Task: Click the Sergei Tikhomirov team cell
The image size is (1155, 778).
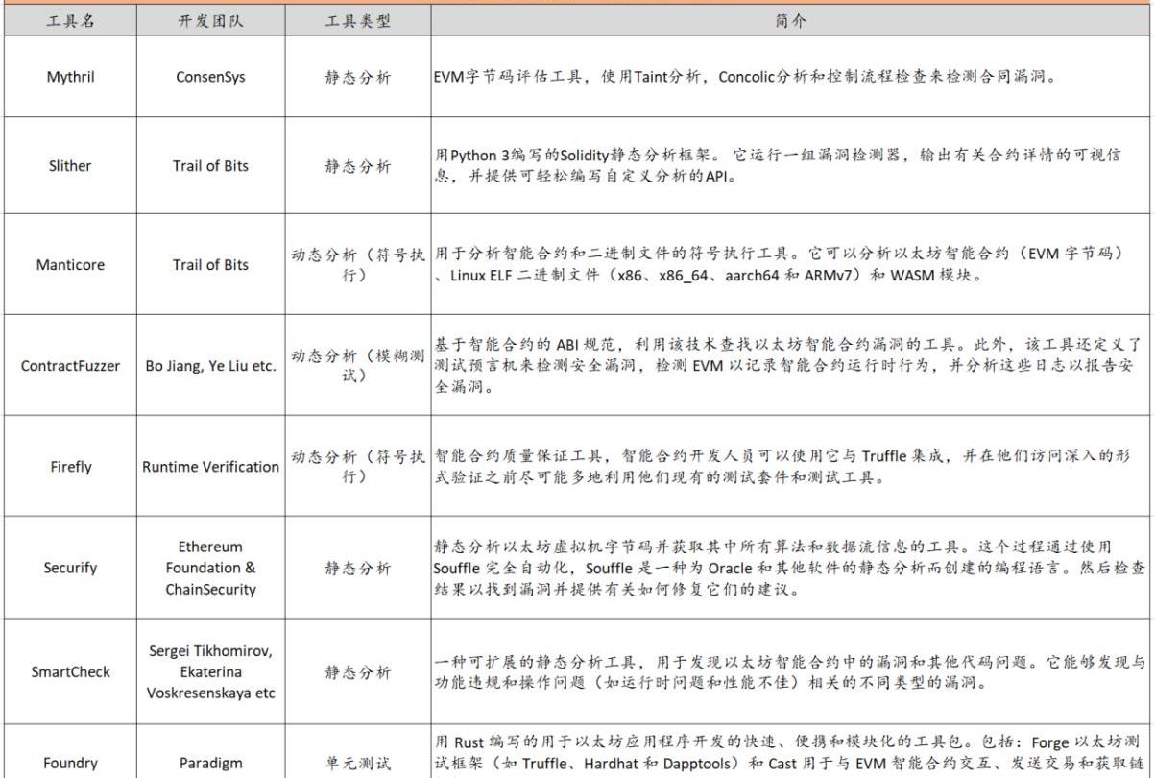Action: coord(210,671)
